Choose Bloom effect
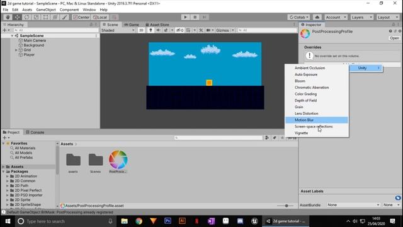 click(317, 81)
